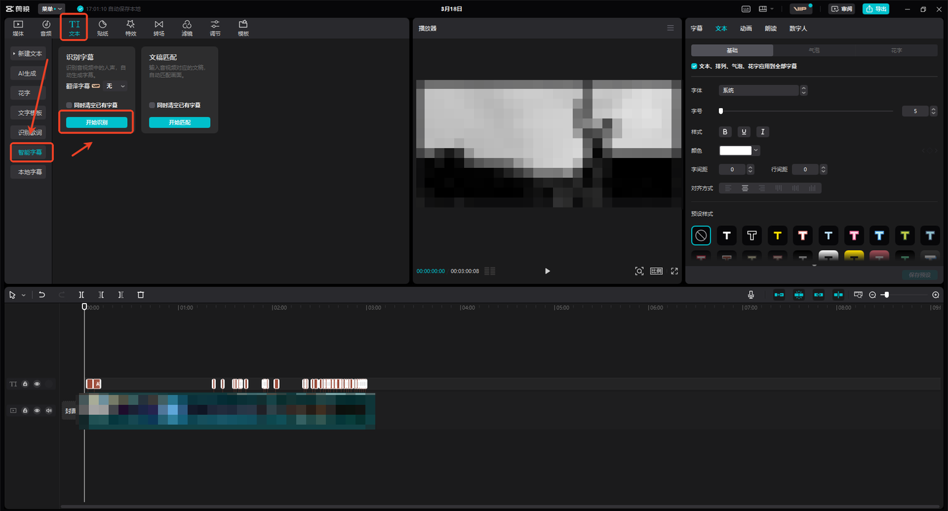Toggle visibility eye on the subtitle track

pos(37,384)
